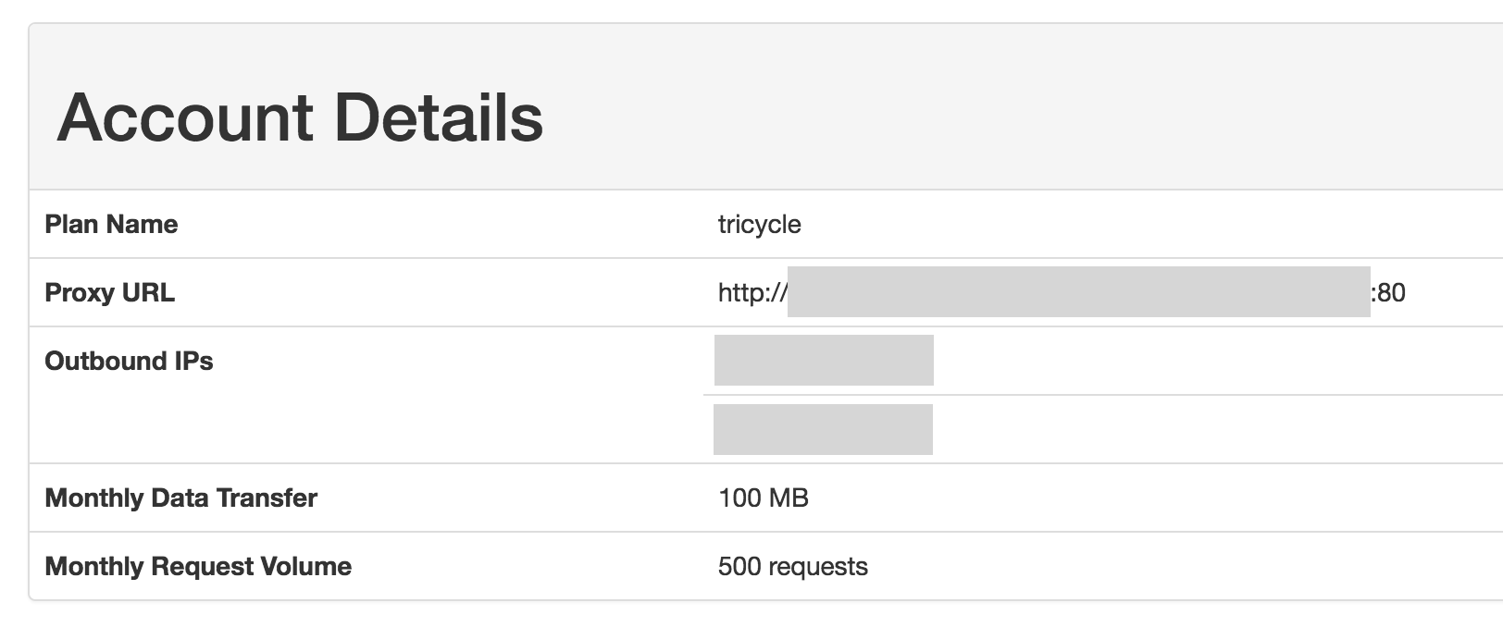
Task: Click the 500 requests value
Action: 792,567
